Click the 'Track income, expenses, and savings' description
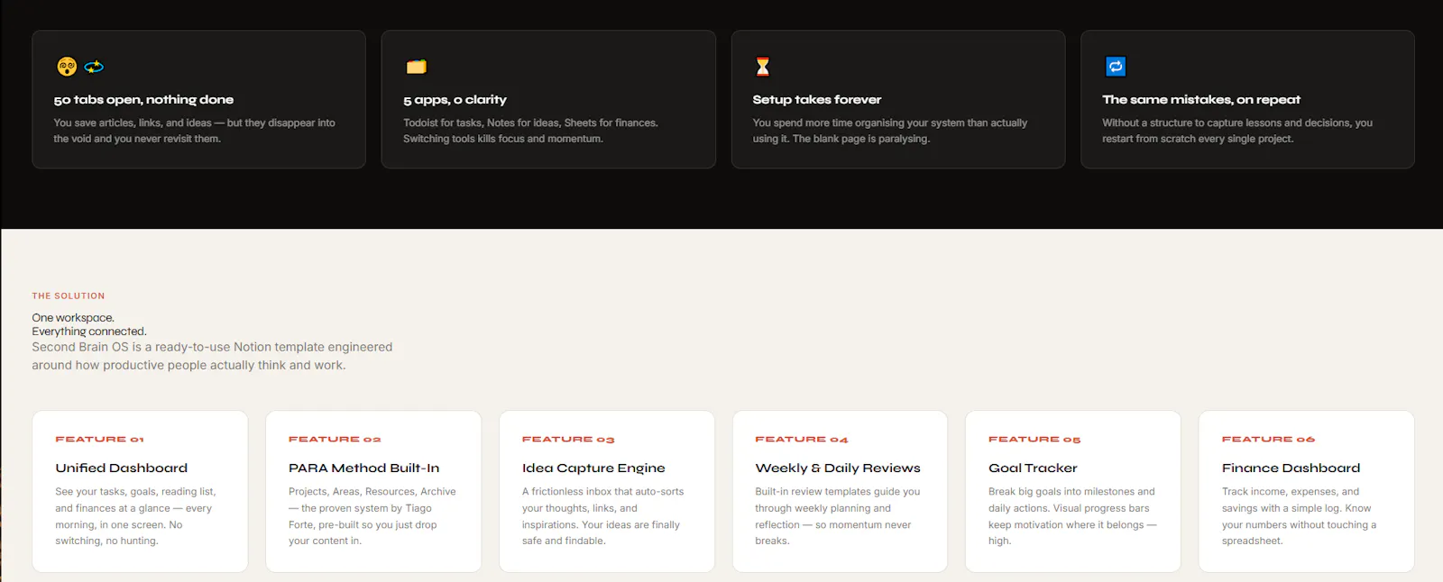The image size is (1443, 582). point(1299,516)
